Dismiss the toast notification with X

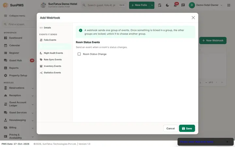(227, 141)
